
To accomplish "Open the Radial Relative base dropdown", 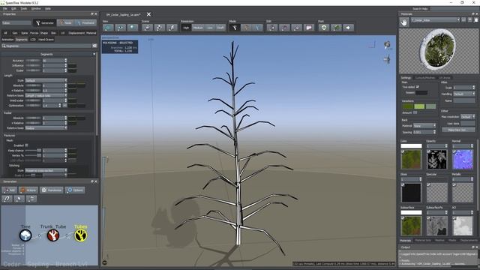I will (46, 128).
